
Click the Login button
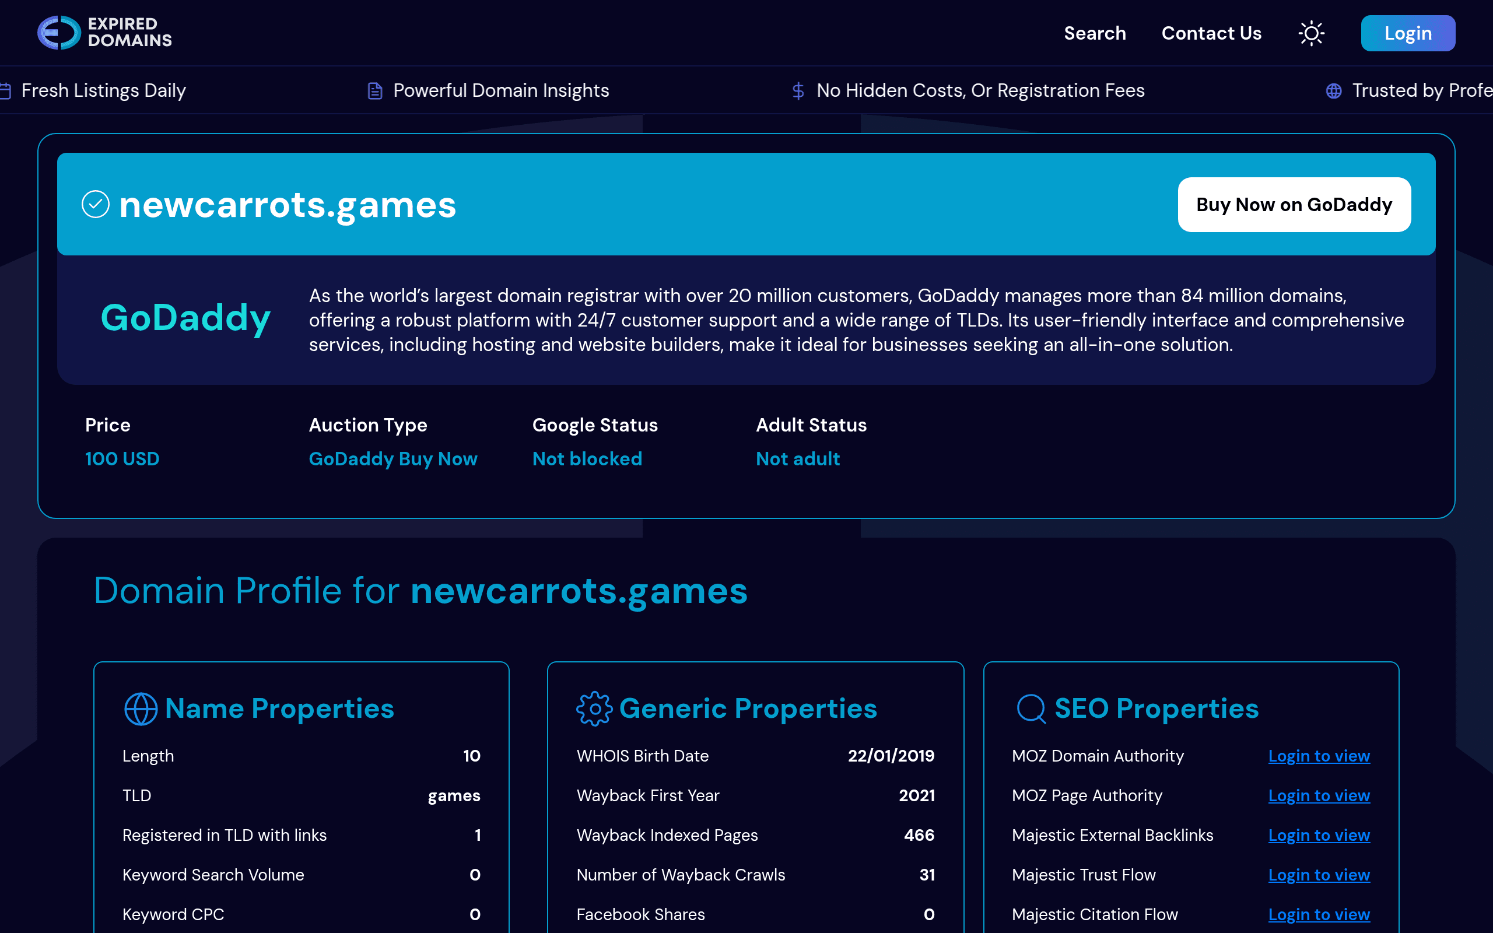coord(1408,33)
